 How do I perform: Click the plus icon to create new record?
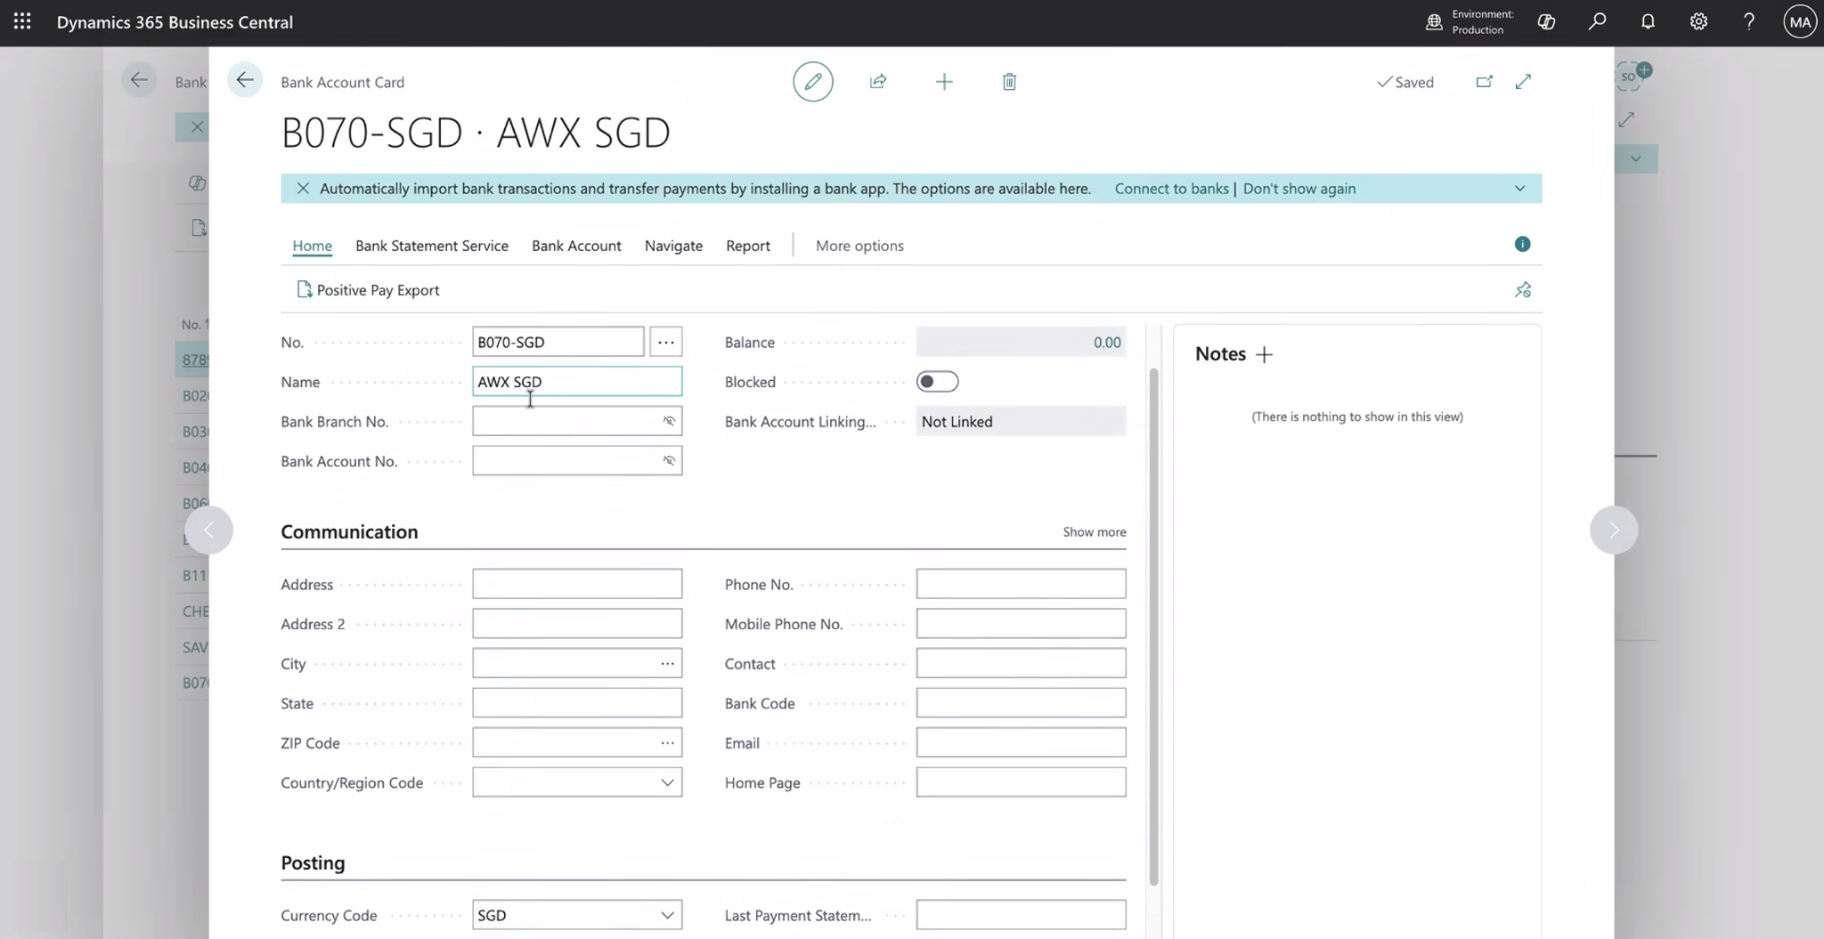point(944,82)
